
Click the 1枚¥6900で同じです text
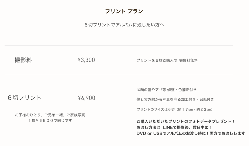click(x=50, y=121)
